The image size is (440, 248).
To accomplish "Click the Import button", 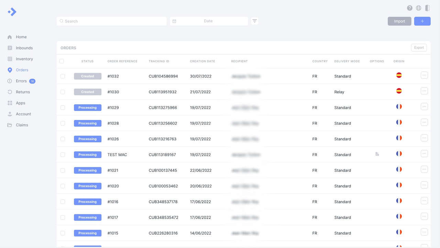I will pyautogui.click(x=399, y=21).
